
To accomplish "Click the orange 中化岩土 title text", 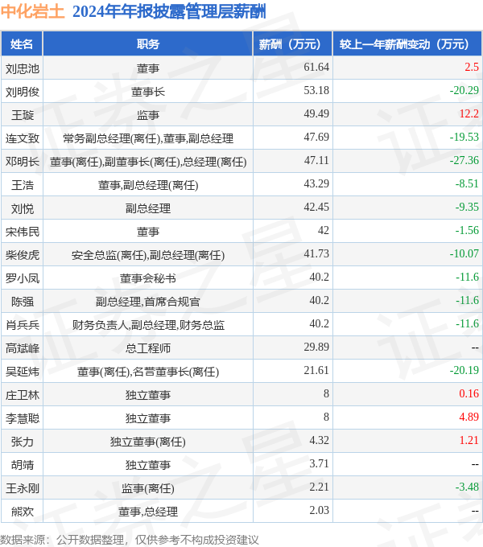I will (x=32, y=11).
